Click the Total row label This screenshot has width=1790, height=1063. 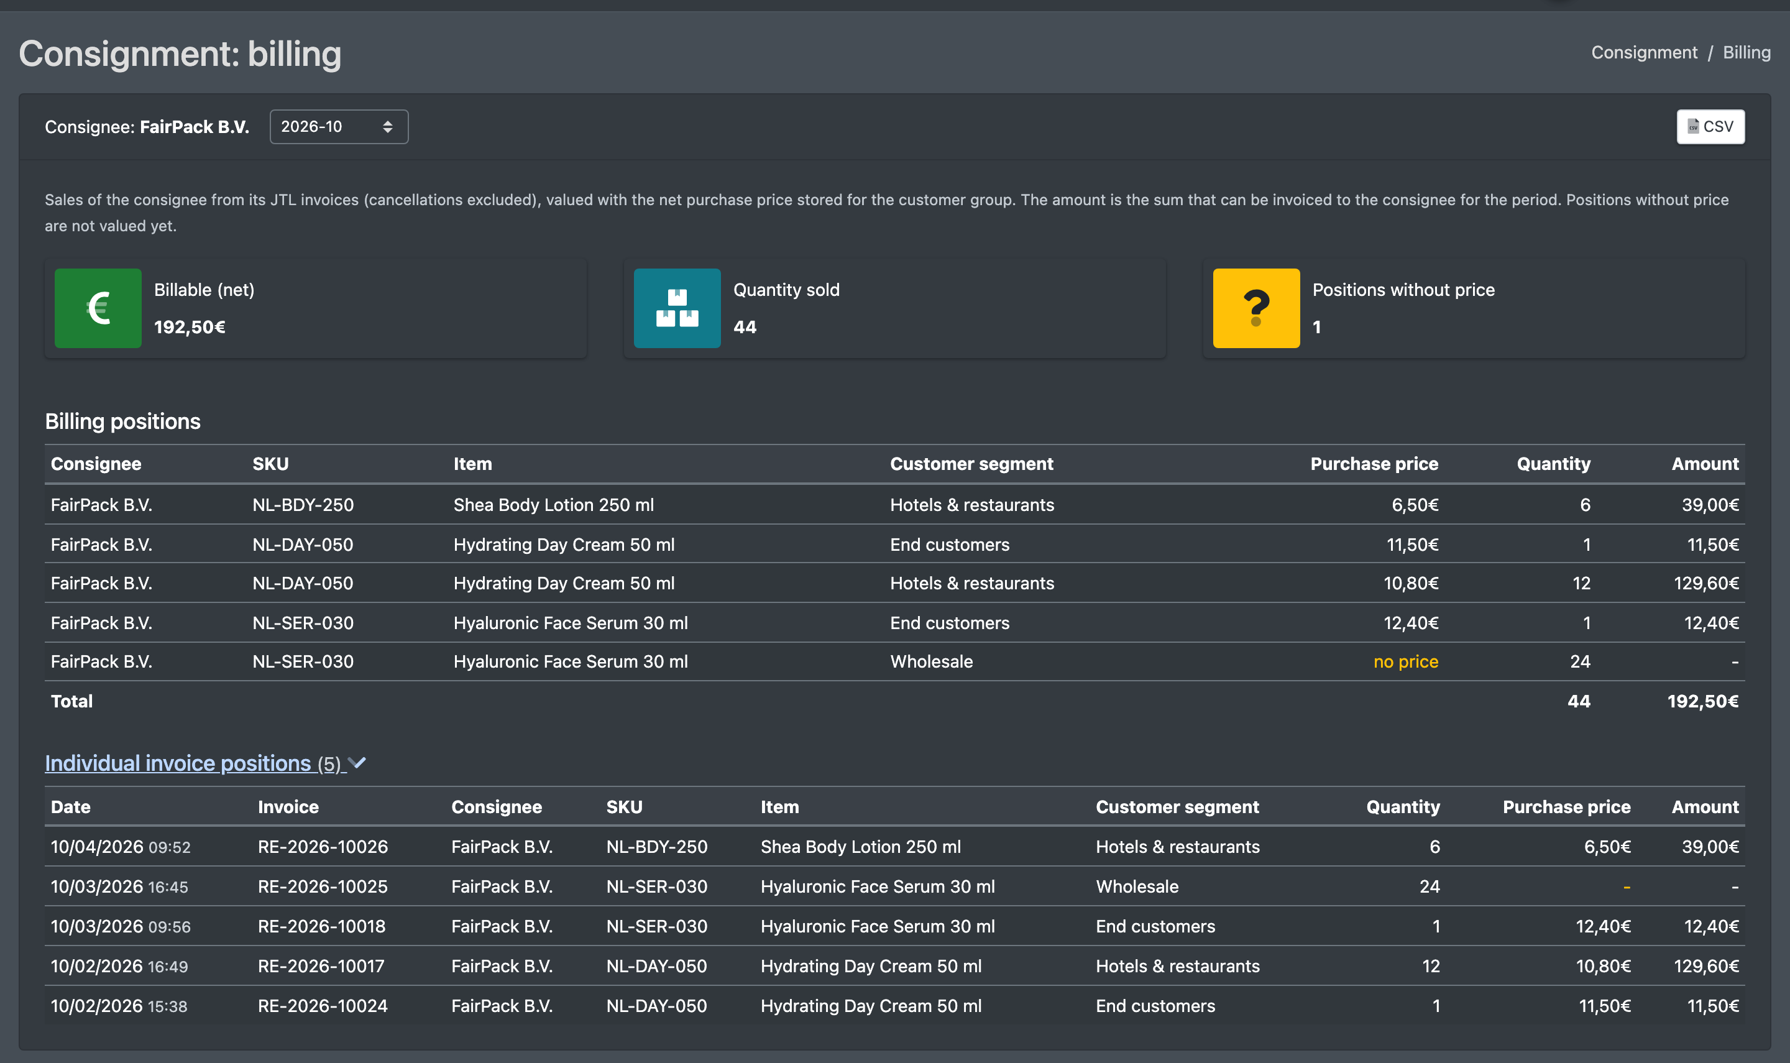(x=71, y=701)
